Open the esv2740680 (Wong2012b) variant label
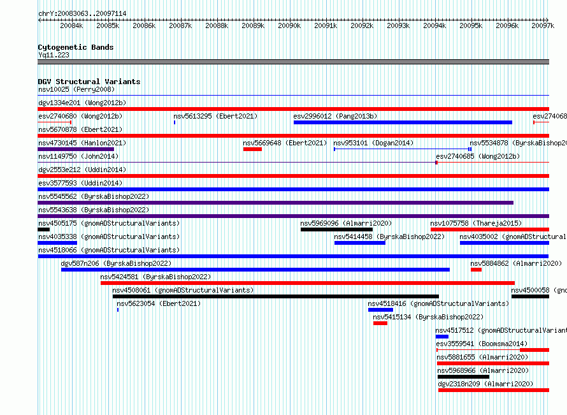 click(80, 116)
